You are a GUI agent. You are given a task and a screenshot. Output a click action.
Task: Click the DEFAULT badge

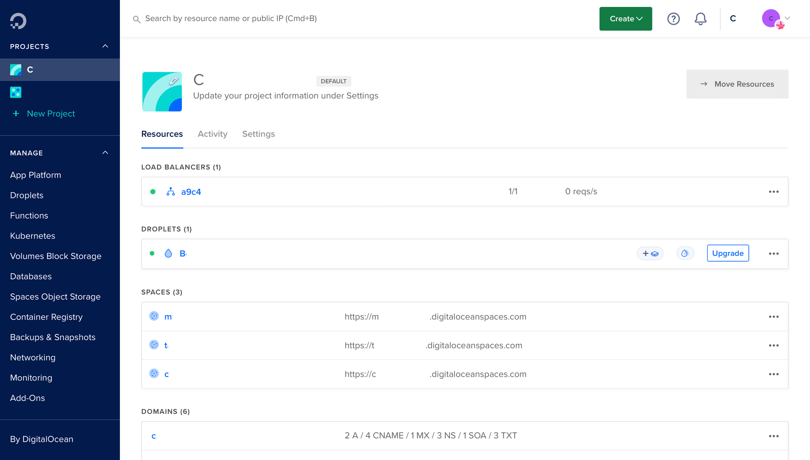tap(334, 81)
